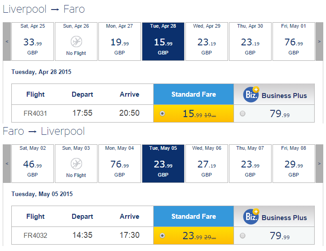Image resolution: width=326 pixels, height=251 pixels.
Task: Click next-dates arrow for Faro to Liverpool
Action: (x=319, y=163)
